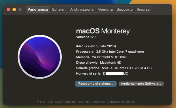Click the Processore 3,5 GHz Intel Core i7 line
176x108 pixels.
tap(110, 52)
